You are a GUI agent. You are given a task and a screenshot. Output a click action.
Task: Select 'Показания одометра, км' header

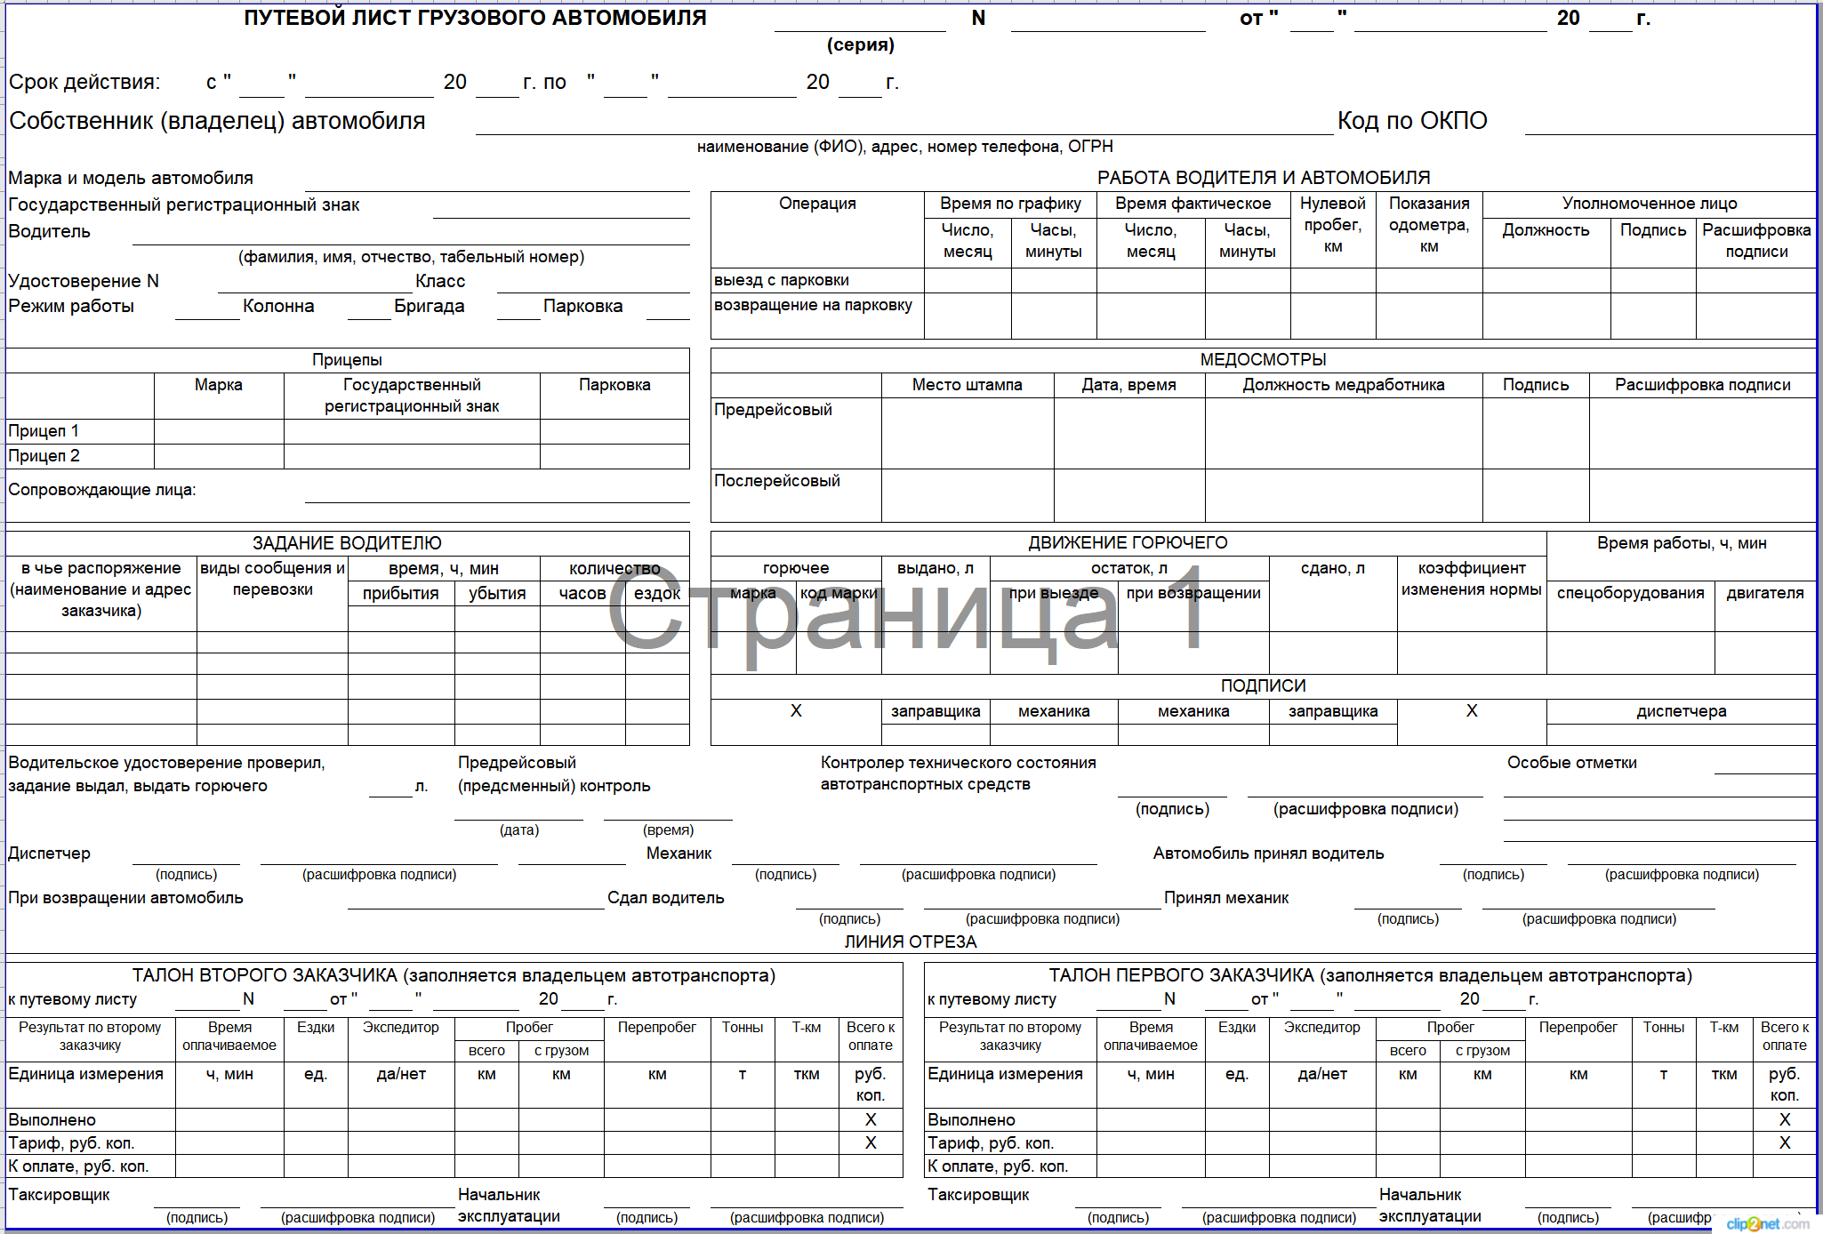pos(1429,225)
